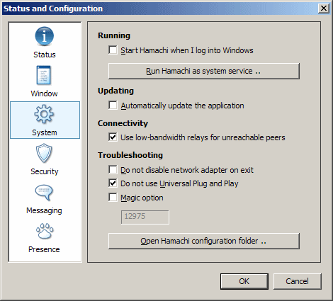
Task: Open the Security shield icon page
Action: (44, 153)
